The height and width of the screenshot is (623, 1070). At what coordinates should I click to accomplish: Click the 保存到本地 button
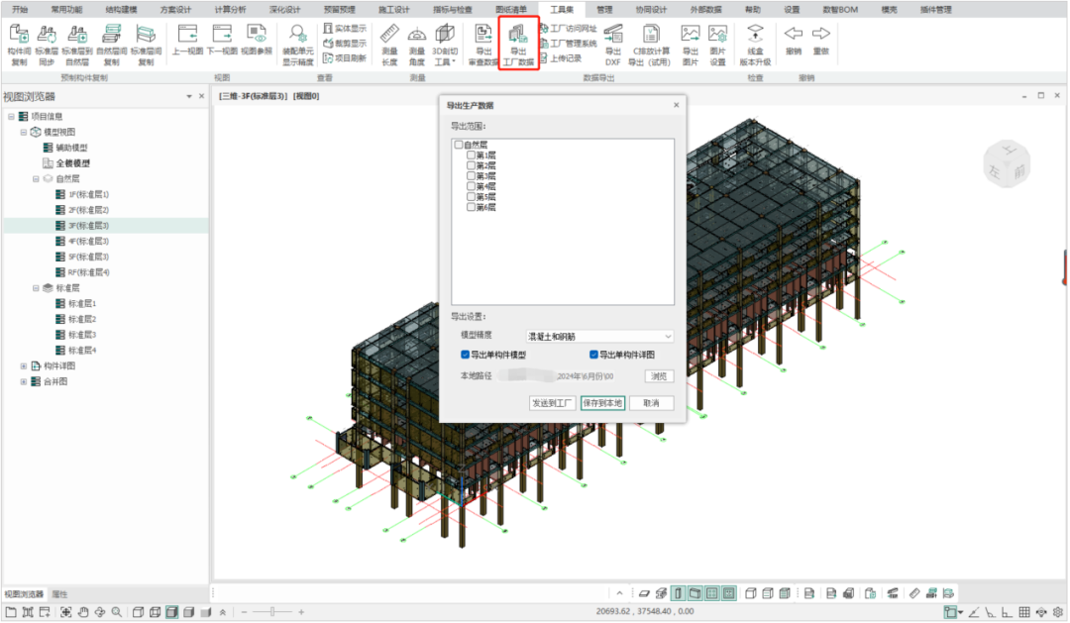(602, 403)
